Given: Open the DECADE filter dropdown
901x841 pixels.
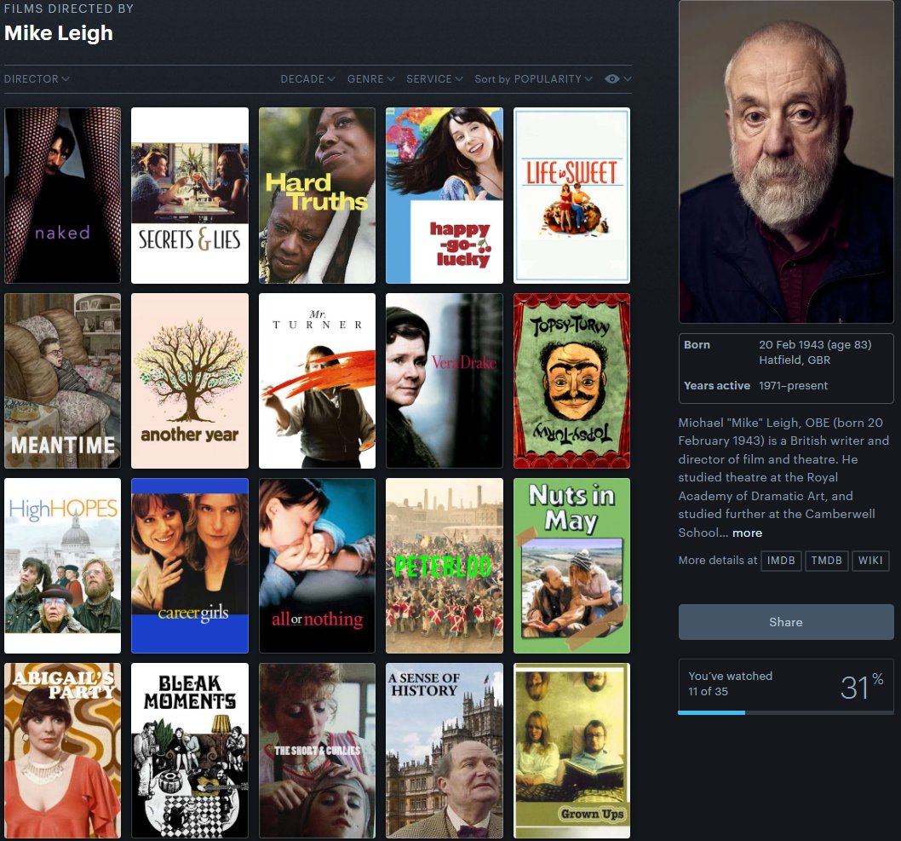Looking at the screenshot, I should [x=308, y=78].
